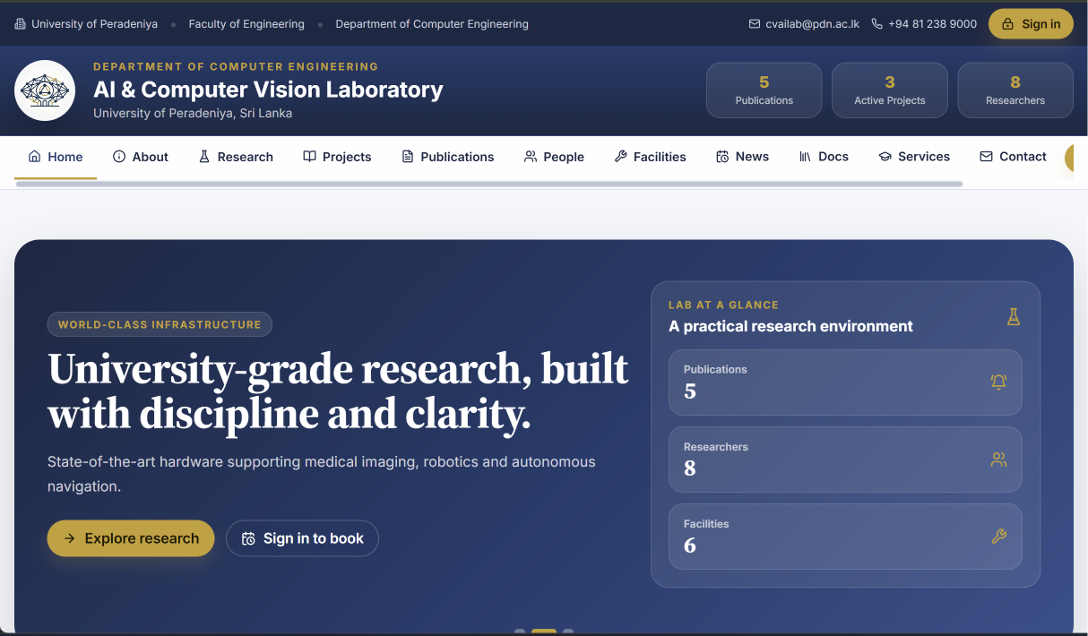Click the flask icon for Research in the nav bar
This screenshot has height=636, width=1088.
point(204,157)
